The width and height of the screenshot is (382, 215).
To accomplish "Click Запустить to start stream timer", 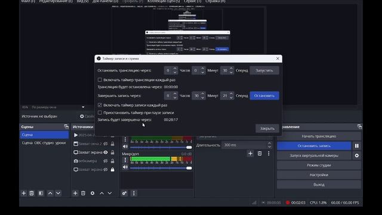I will (264, 70).
